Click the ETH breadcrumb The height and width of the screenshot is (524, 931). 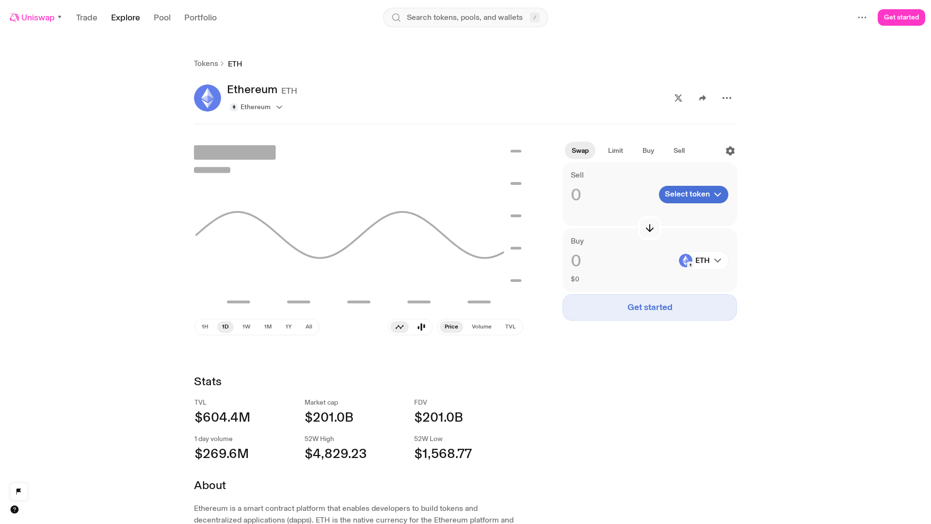[235, 64]
